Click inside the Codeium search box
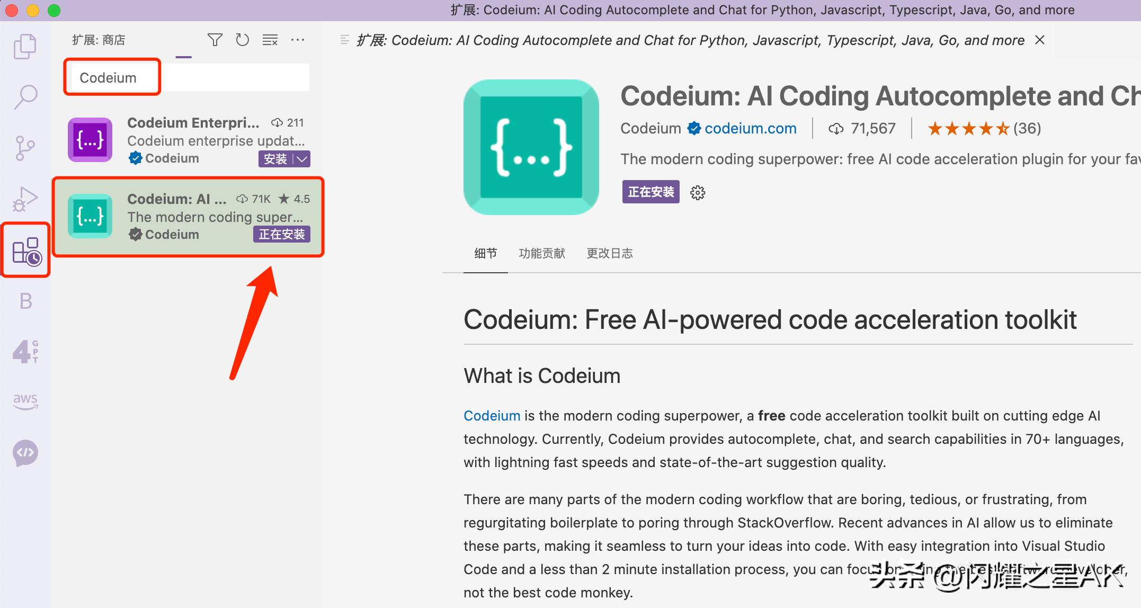Screen dimensions: 1141x608 [185, 77]
